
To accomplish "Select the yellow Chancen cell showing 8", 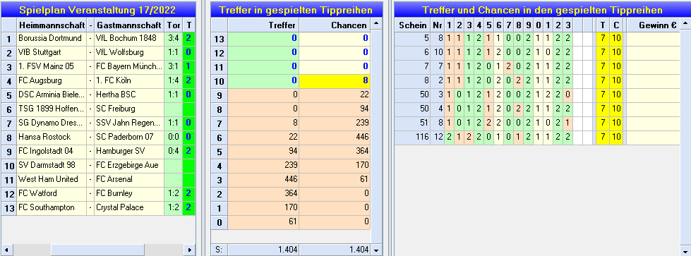I will (x=335, y=80).
